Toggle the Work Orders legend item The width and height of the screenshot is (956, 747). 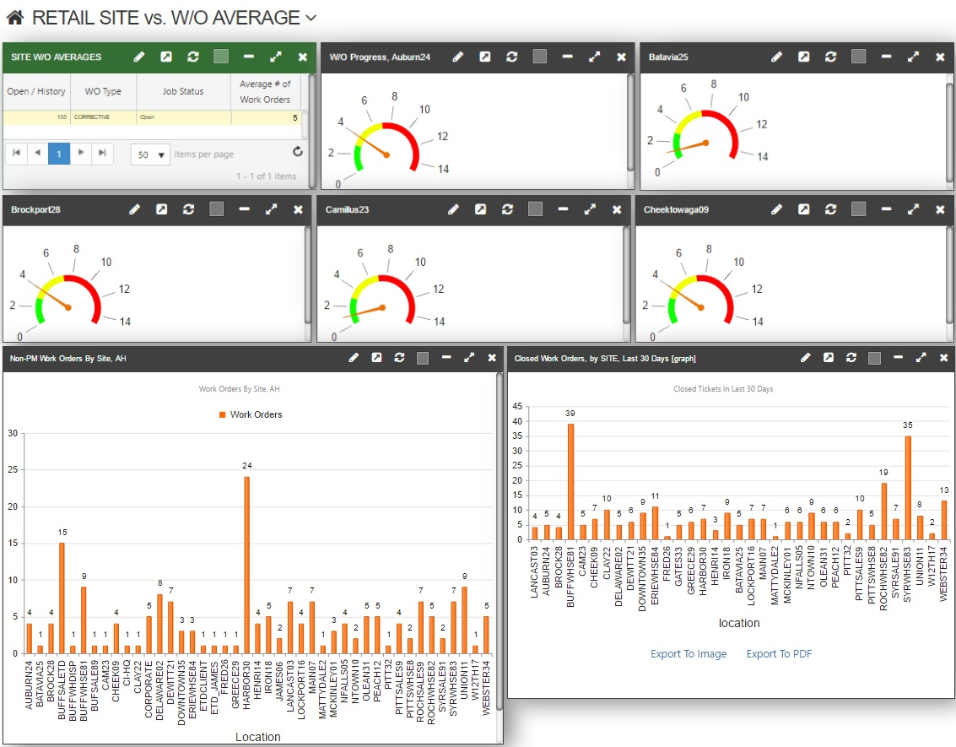click(251, 414)
